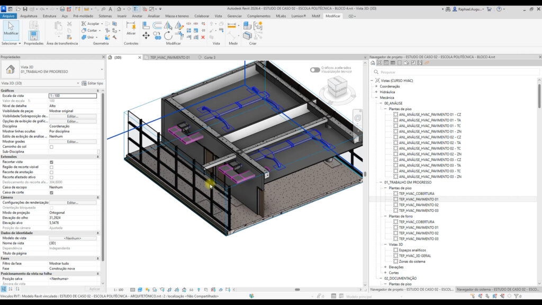Click the 3D view horizontal scrollbar thumb
The height and width of the screenshot is (305, 542).
297,290
